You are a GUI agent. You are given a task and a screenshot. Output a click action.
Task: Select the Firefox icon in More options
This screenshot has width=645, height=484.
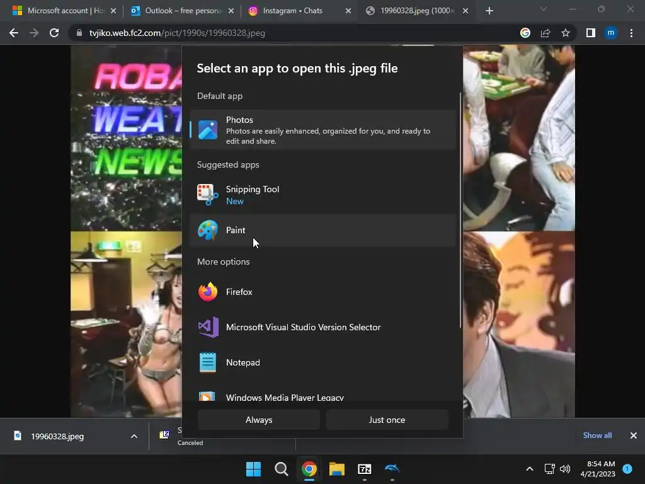click(208, 292)
